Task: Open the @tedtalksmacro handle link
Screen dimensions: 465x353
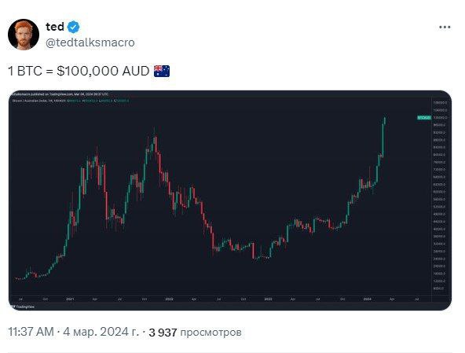Action: 90,42
